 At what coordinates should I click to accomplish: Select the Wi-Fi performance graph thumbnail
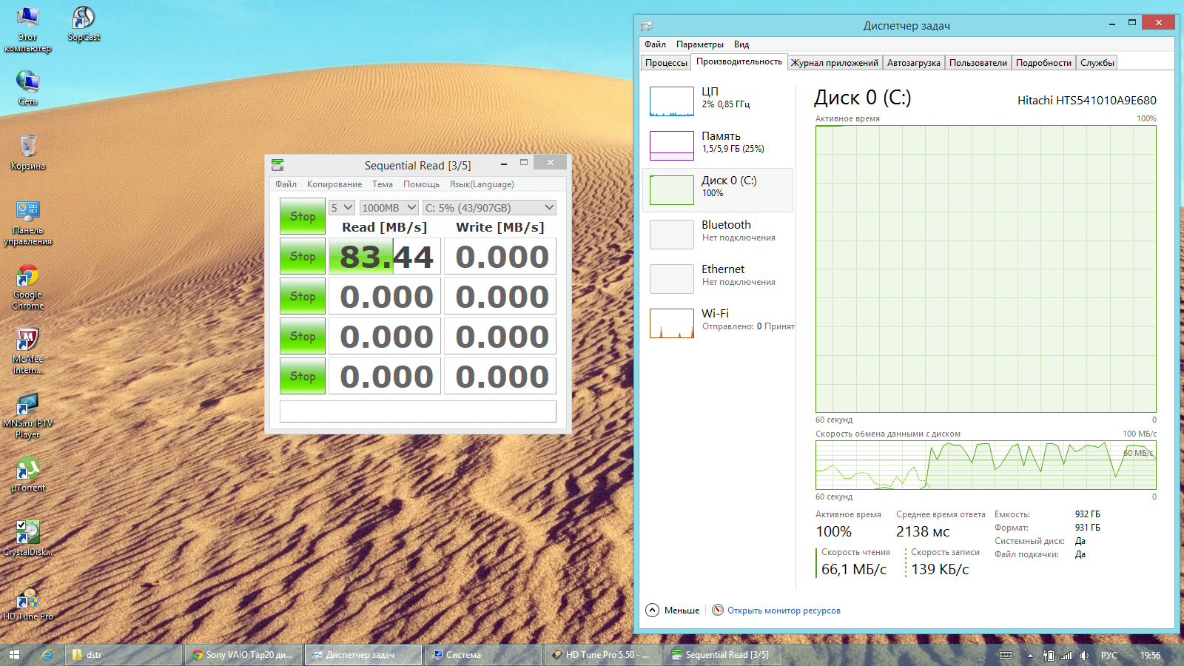(671, 323)
